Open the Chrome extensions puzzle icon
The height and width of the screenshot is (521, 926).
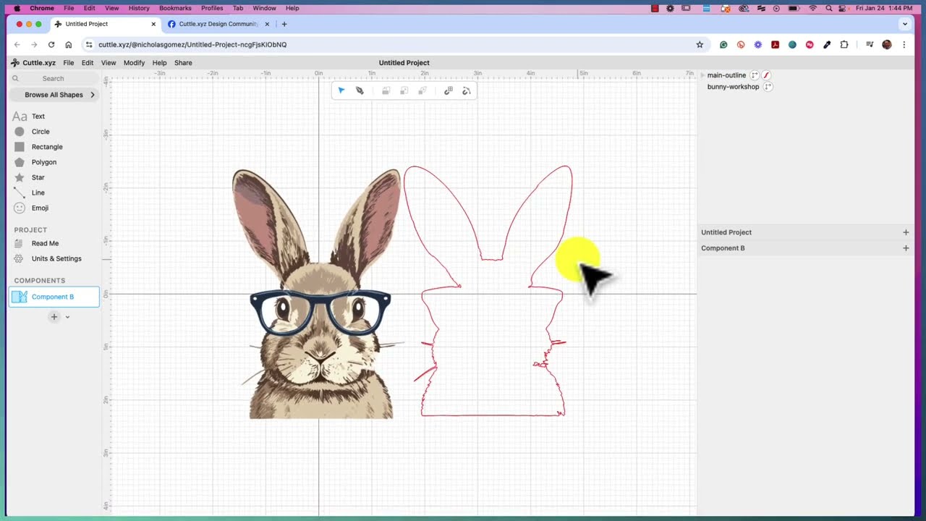click(x=844, y=44)
